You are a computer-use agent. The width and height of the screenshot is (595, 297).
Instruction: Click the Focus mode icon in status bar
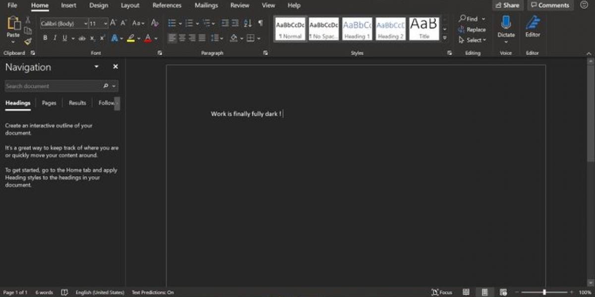tap(442, 293)
